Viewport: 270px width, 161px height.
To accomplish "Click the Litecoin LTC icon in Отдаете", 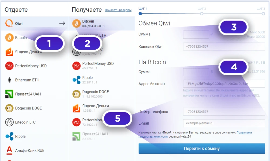I will coord(9,122).
